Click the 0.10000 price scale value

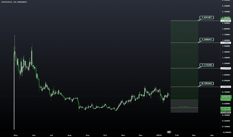pos(226,127)
